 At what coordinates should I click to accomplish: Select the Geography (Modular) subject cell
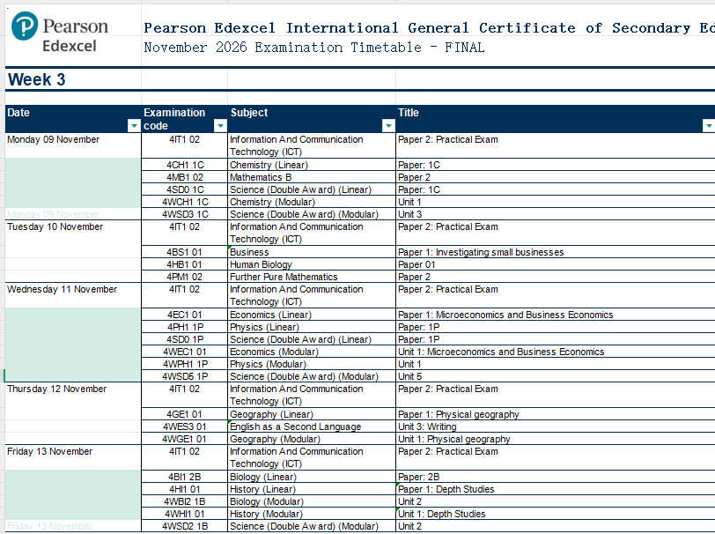pyautogui.click(x=312, y=439)
